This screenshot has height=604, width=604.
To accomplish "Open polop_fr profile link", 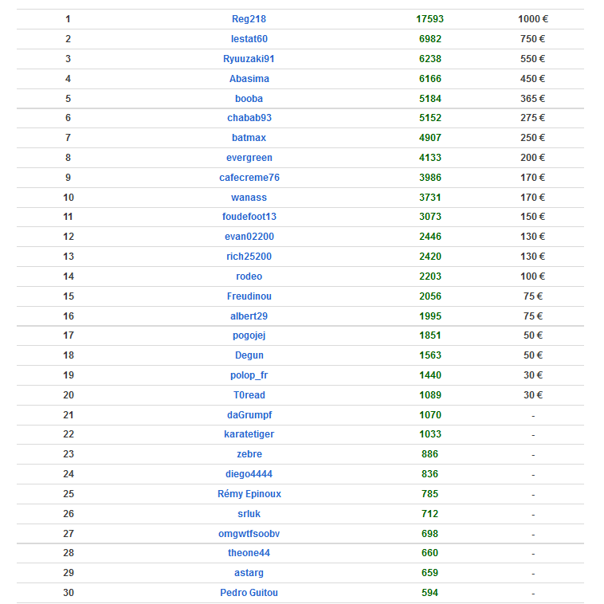I will click(x=249, y=375).
